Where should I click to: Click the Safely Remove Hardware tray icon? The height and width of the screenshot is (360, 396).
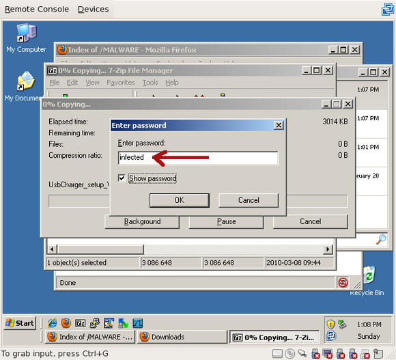click(x=341, y=324)
